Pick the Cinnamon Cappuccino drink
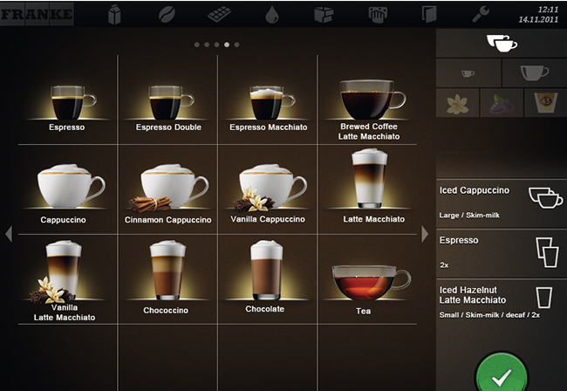The image size is (567, 391). [167, 194]
